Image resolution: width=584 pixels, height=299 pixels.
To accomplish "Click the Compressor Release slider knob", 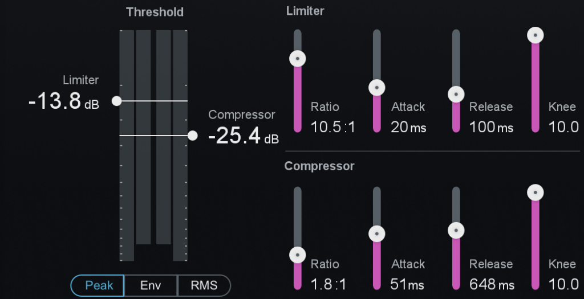I will 456,230.
